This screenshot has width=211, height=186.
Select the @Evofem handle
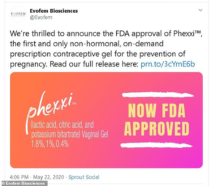(x=41, y=18)
